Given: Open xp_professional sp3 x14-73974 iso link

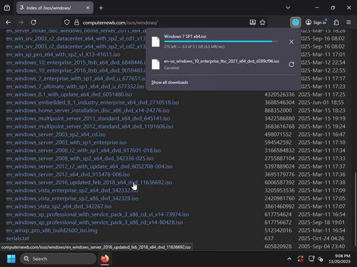Looking at the screenshot, I should (98, 214).
